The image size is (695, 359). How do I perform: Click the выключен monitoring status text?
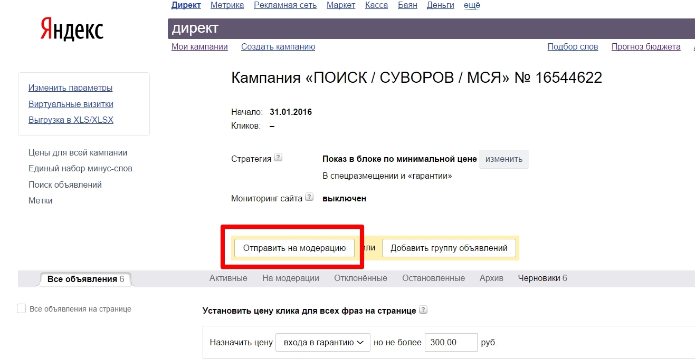coord(344,198)
